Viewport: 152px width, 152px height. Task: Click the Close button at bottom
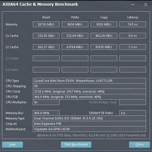139,144
